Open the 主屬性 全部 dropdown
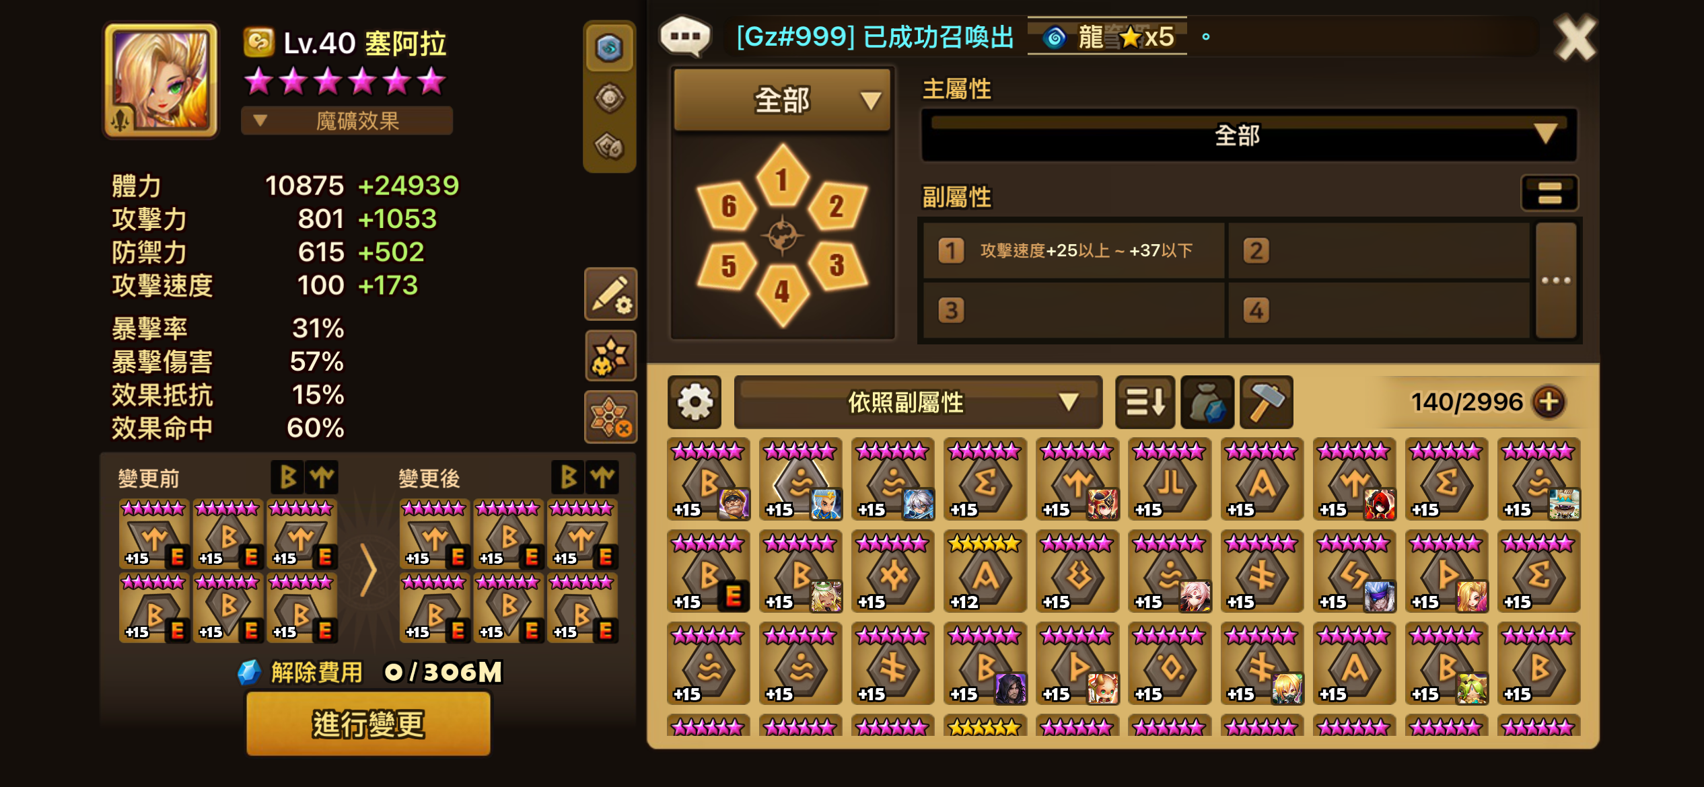 (x=1248, y=135)
